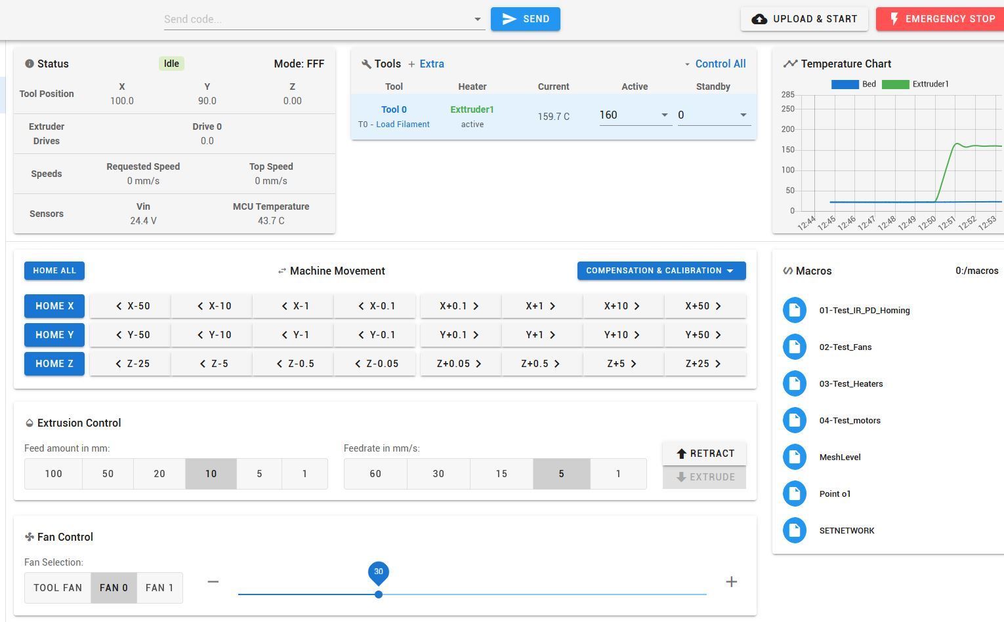Click the Exttruder1 heater link
Screen dimensions: 1004x622
(x=472, y=109)
